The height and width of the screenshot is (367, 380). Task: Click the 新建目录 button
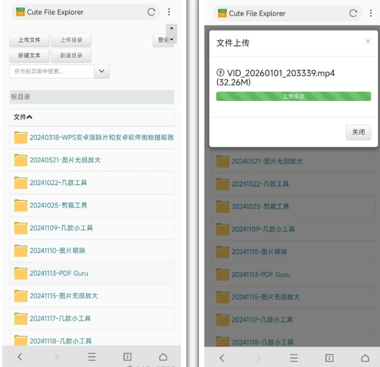tap(71, 55)
